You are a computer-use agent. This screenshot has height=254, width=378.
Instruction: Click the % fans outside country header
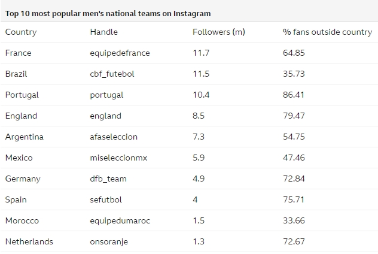click(x=327, y=32)
